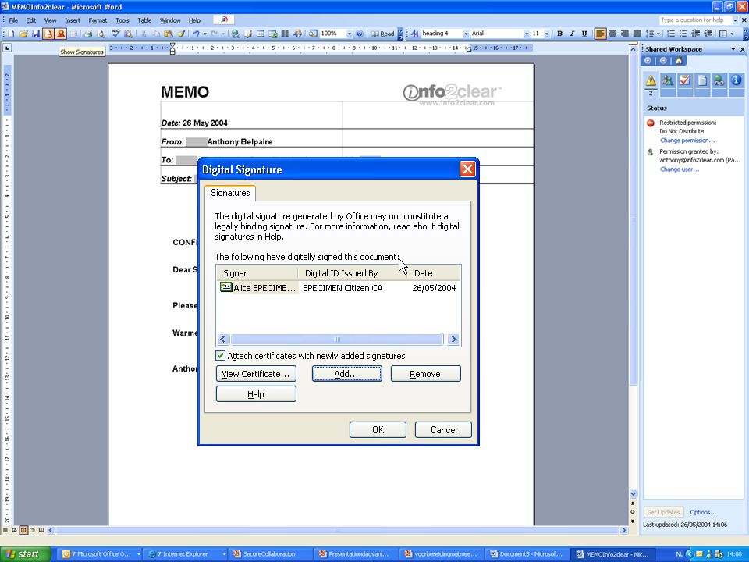The image size is (749, 562).
Task: Open the Insert menu
Action: point(73,20)
